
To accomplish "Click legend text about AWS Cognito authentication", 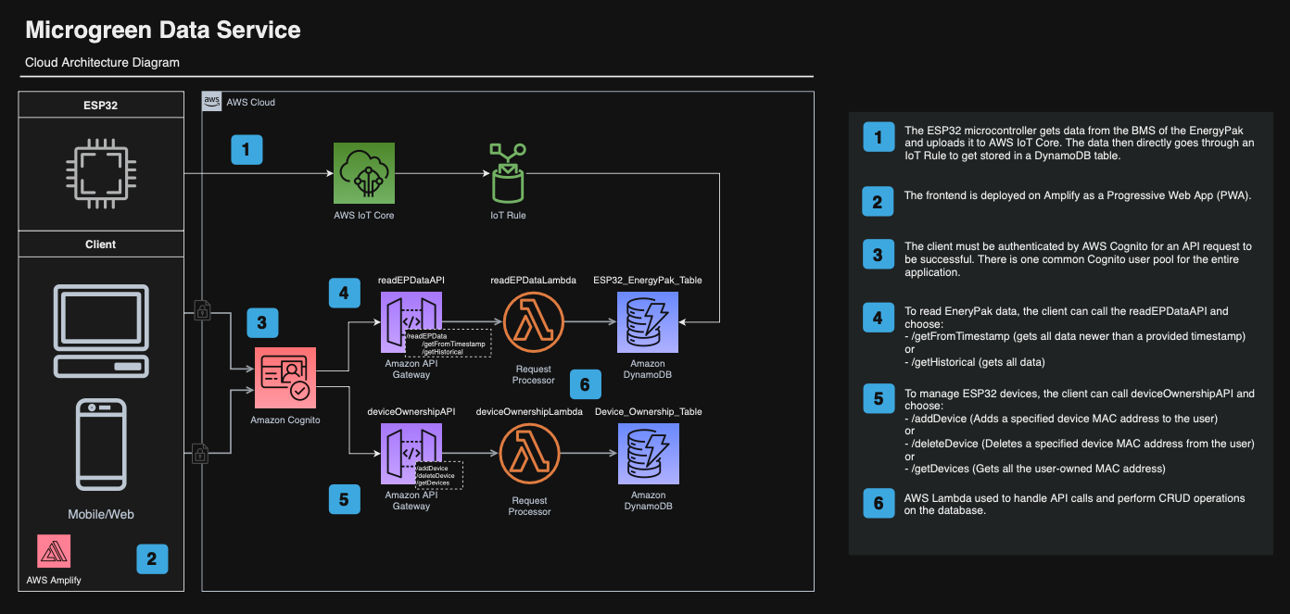I will [1078, 259].
